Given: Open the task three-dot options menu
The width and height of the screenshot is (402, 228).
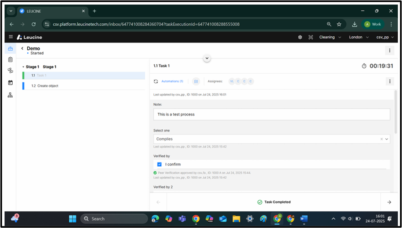Looking at the screenshot, I should coord(390,81).
